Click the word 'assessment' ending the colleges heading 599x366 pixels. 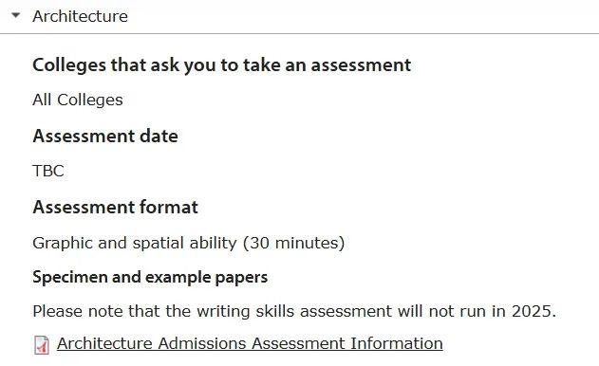tap(361, 64)
